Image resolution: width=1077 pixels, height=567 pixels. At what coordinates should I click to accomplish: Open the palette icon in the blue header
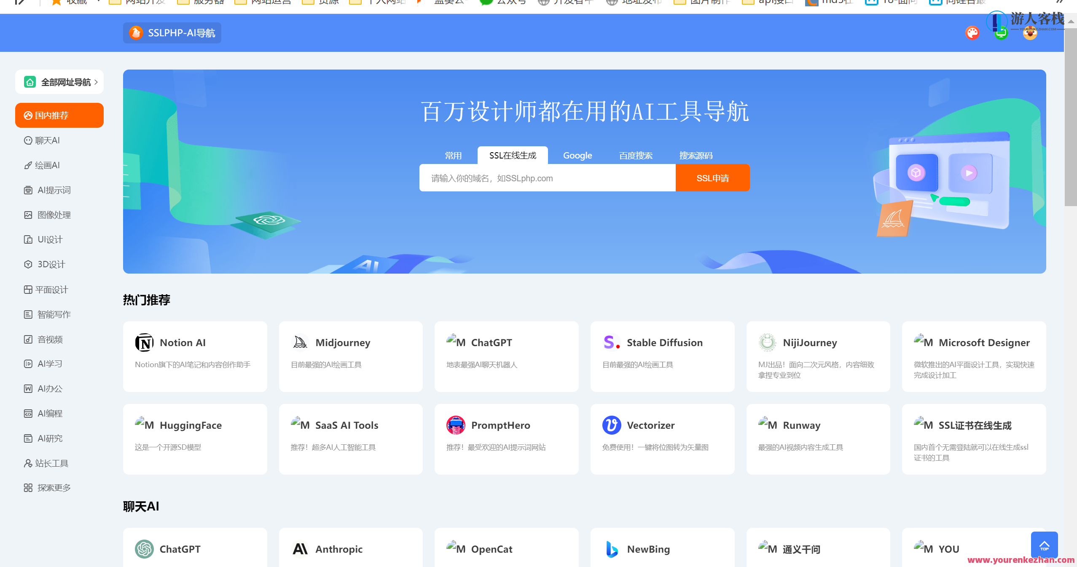[972, 33]
